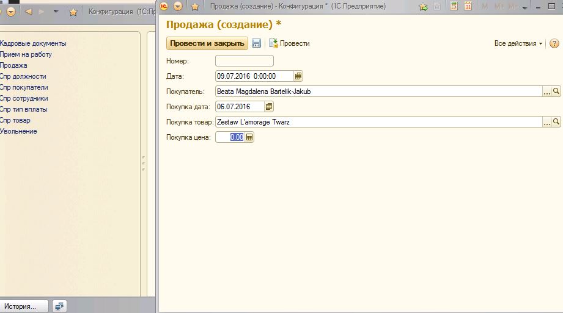This screenshot has width=563, height=313.
Task: Open Кадровые документы in navigation panel
Action: [33, 43]
